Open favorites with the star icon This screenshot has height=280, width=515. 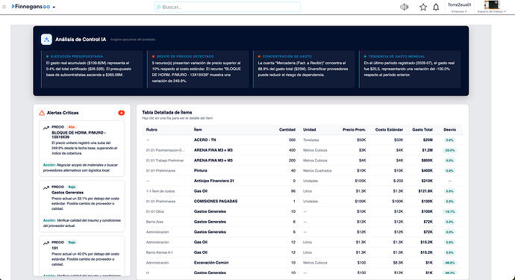pos(423,7)
